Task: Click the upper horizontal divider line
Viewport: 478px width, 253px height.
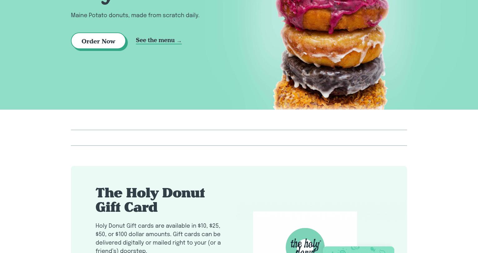Action: 239,130
